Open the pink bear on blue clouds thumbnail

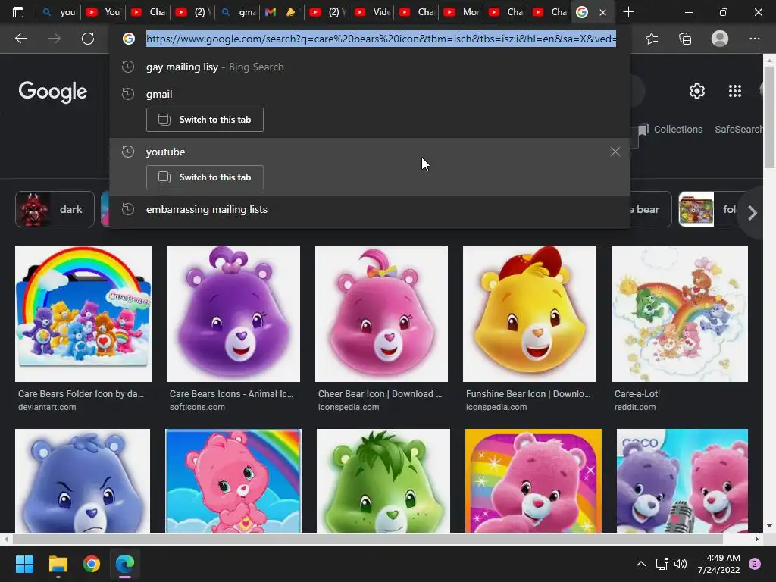click(x=233, y=481)
